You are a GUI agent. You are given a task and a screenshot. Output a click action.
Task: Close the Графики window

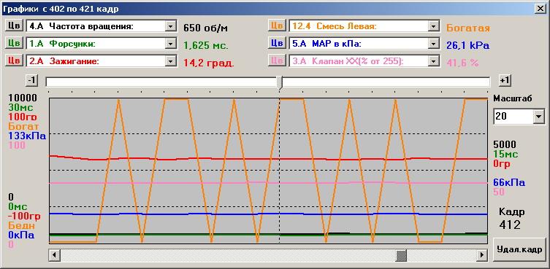coord(540,9)
